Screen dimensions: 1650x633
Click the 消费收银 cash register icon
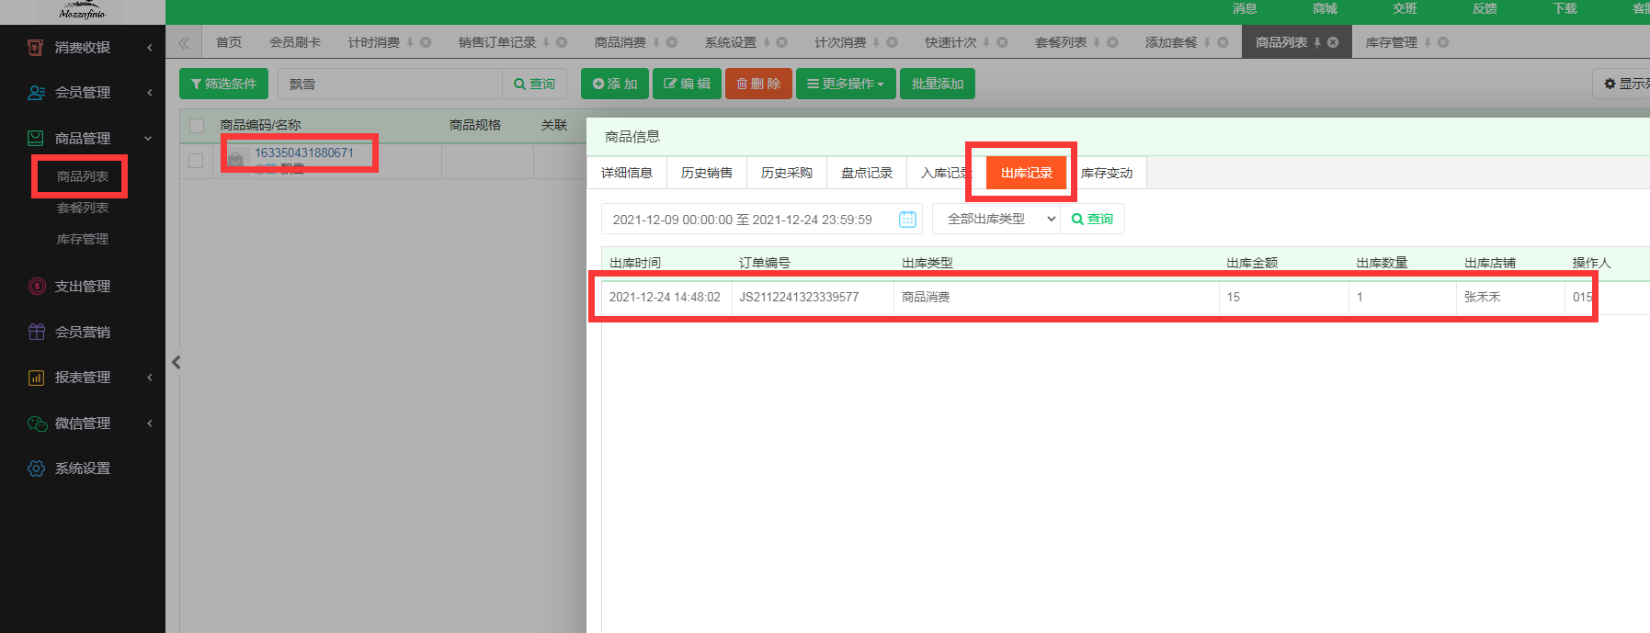(36, 47)
